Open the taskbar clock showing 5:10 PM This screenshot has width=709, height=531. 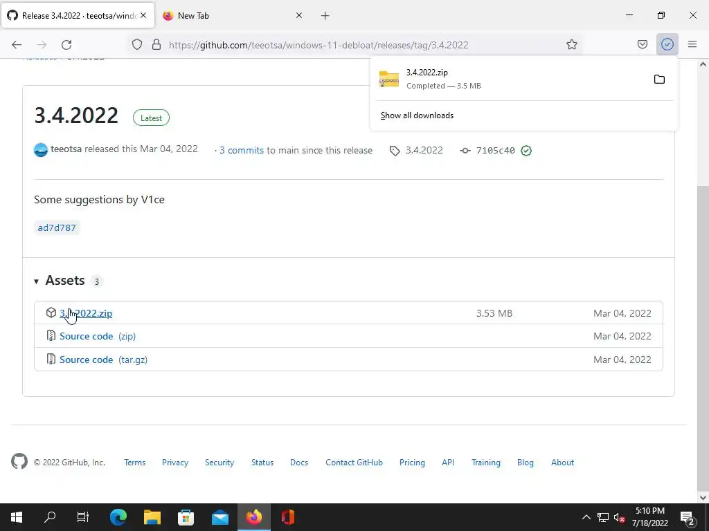pyautogui.click(x=649, y=517)
